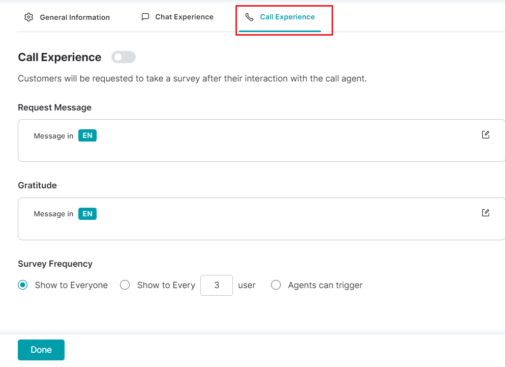
Task: Click the EN badge under Gratitude
Action: [87, 214]
